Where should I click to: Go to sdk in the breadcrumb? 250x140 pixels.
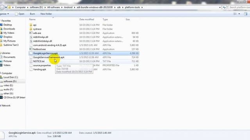point(119,7)
